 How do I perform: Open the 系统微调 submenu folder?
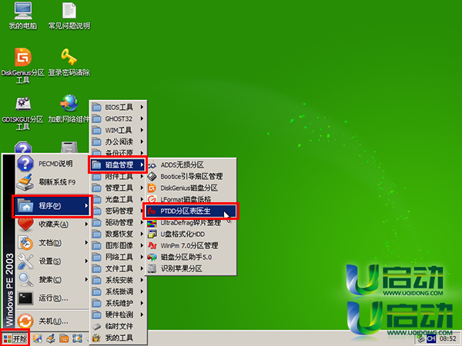tap(118, 291)
